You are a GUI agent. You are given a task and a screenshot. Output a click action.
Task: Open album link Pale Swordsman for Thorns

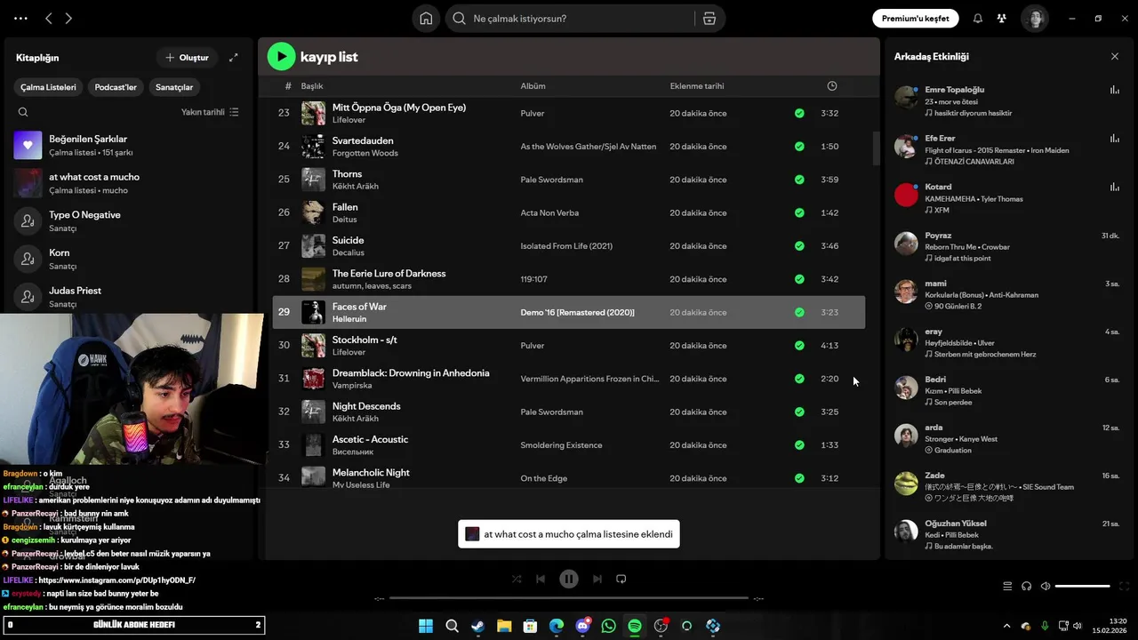pyautogui.click(x=552, y=180)
